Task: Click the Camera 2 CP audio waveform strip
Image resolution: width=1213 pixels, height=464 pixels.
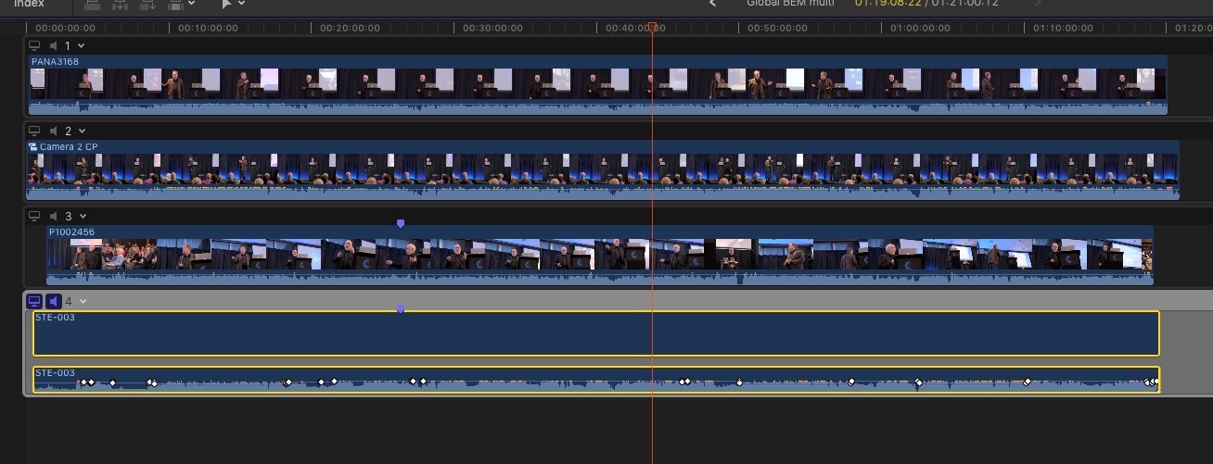Action: 603,193
